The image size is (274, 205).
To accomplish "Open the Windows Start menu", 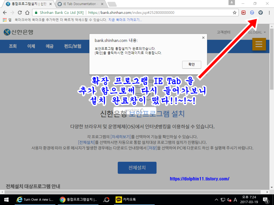I will (x=6, y=200).
